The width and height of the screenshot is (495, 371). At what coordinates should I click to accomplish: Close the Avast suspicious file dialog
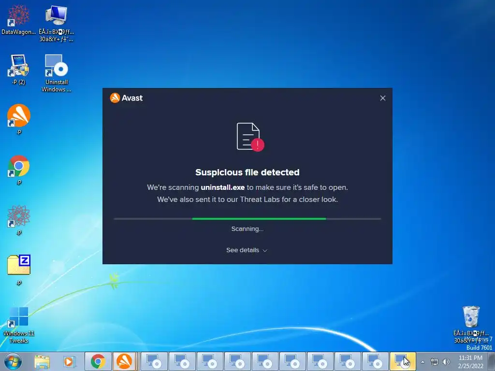pyautogui.click(x=383, y=98)
